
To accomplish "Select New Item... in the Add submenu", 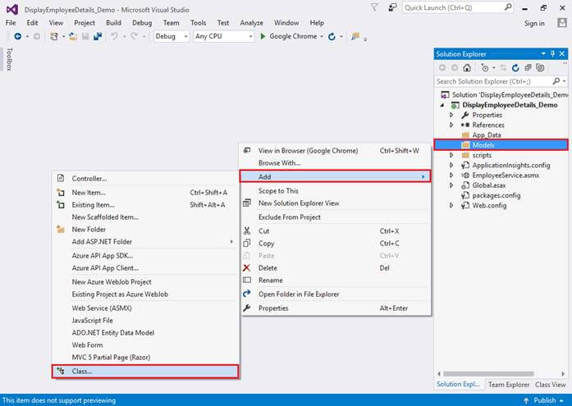I will coord(145,193).
